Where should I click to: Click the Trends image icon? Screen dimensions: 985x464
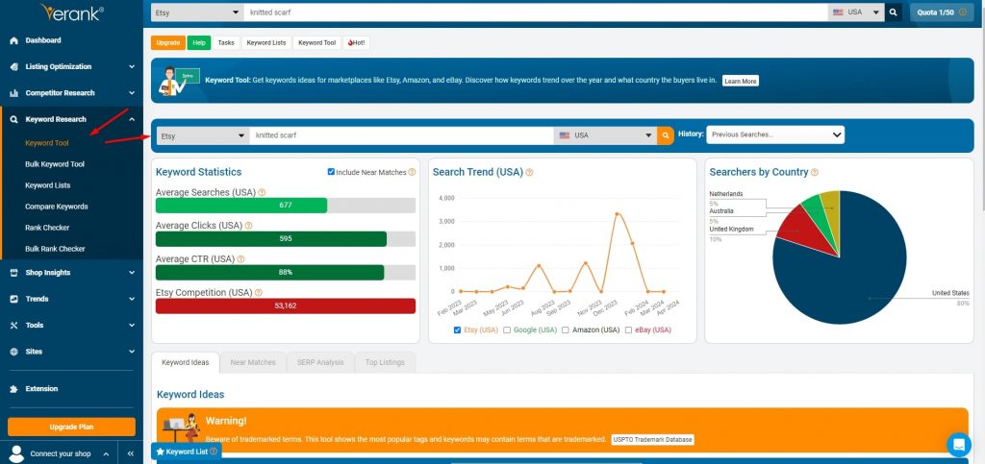[13, 299]
